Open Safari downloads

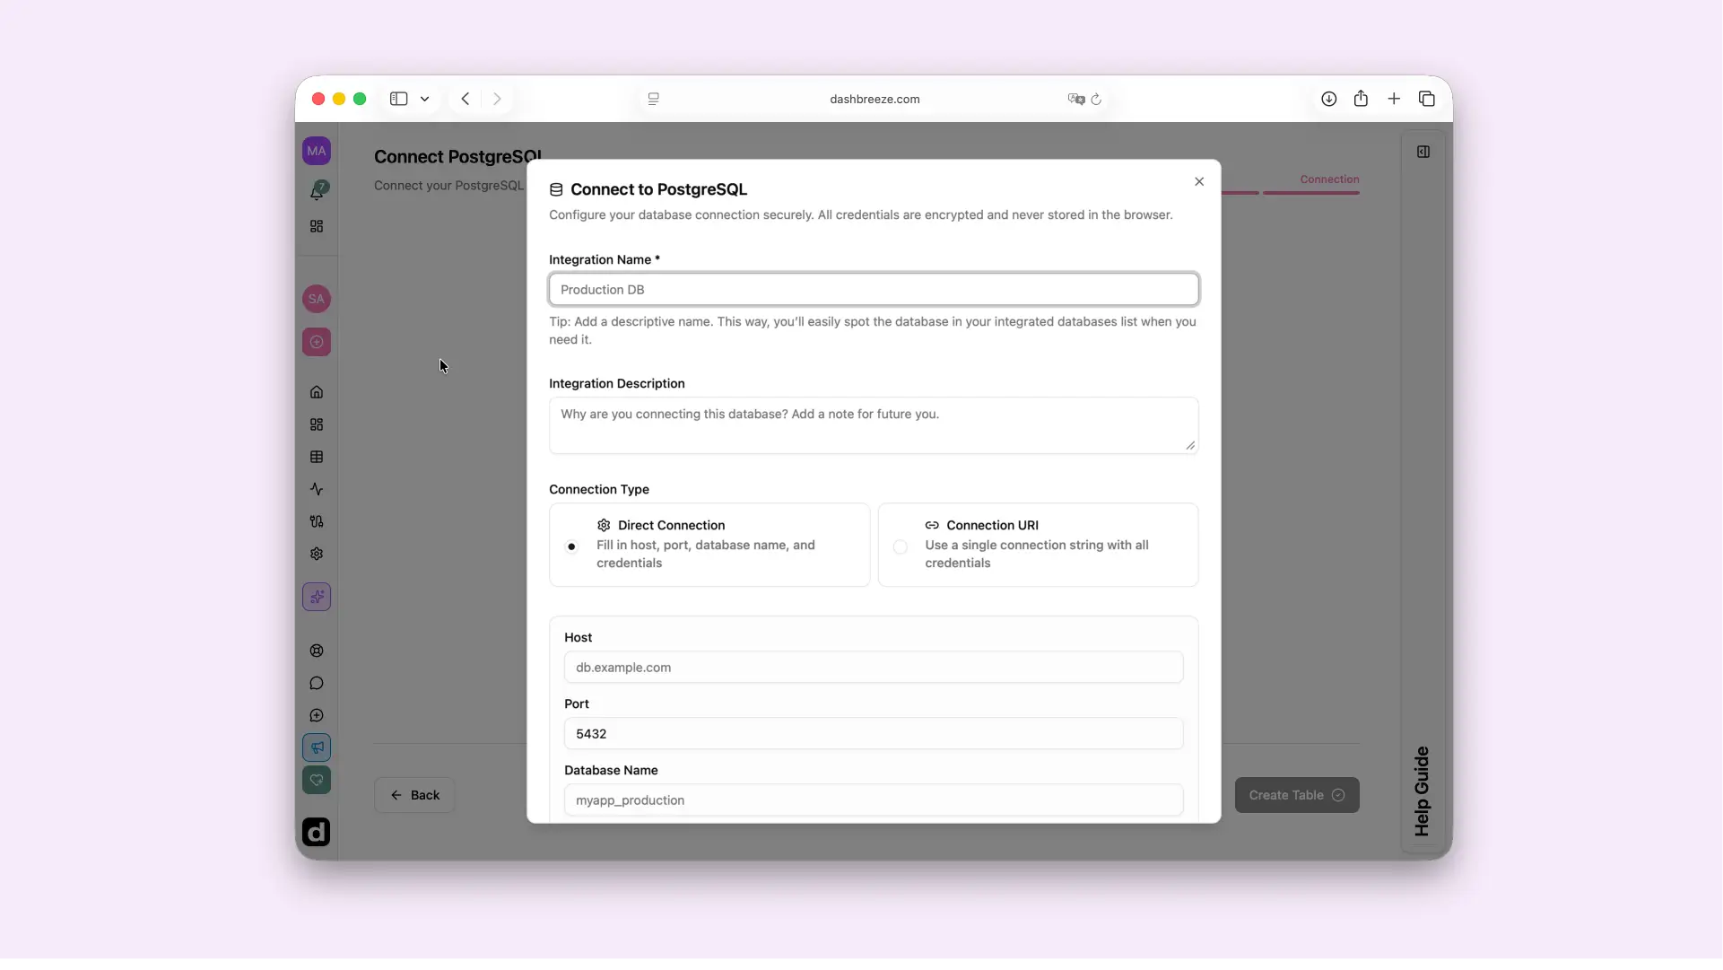pyautogui.click(x=1329, y=99)
